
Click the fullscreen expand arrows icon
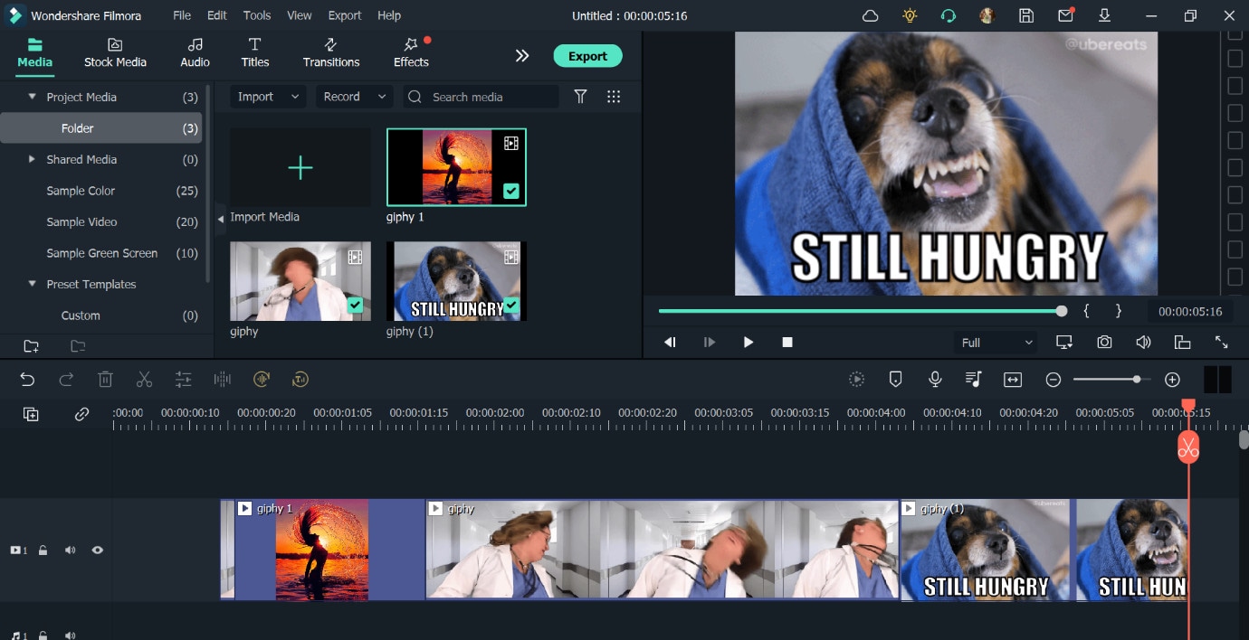[x=1221, y=343]
